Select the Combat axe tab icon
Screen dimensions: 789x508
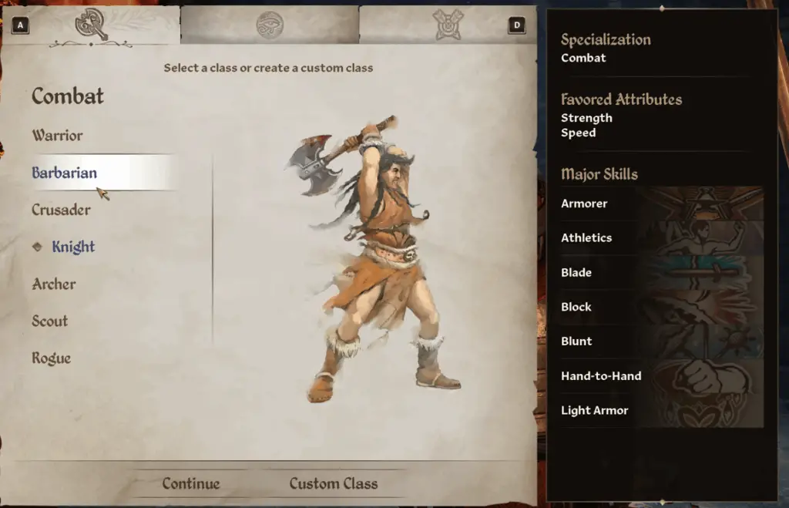click(91, 24)
